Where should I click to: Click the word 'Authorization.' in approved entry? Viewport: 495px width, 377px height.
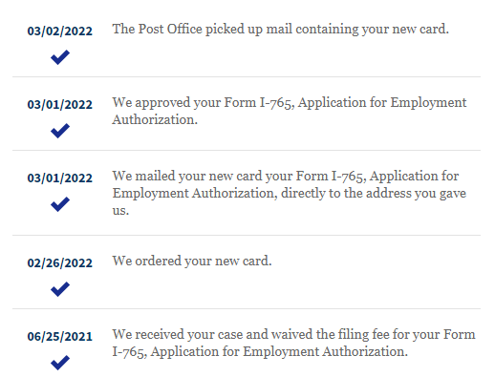pos(155,119)
